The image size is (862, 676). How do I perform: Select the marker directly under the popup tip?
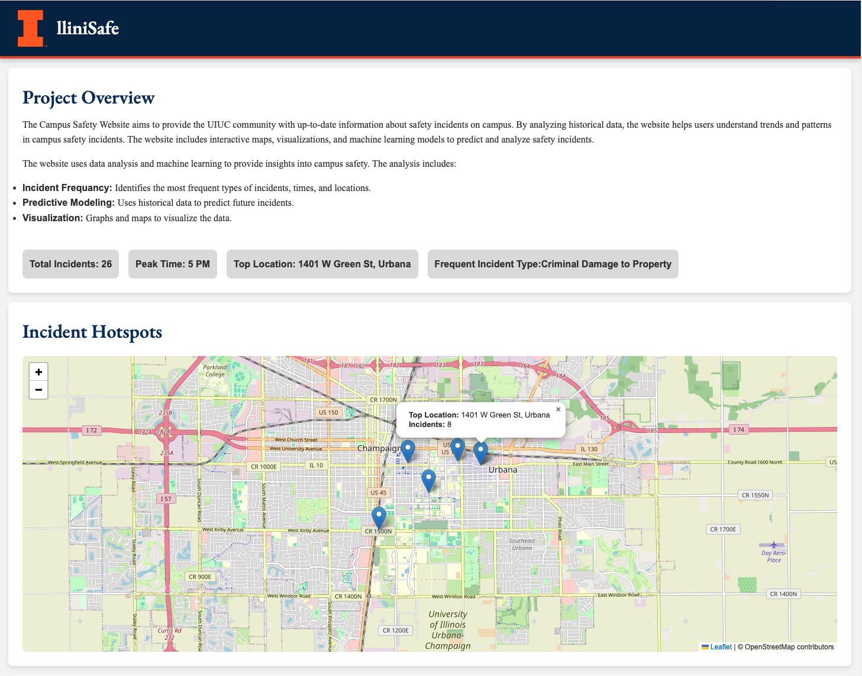point(480,452)
